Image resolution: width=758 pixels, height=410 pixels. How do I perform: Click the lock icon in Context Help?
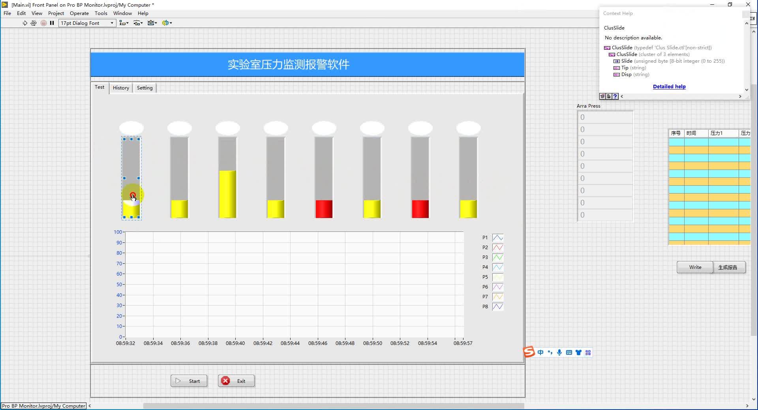[608, 96]
